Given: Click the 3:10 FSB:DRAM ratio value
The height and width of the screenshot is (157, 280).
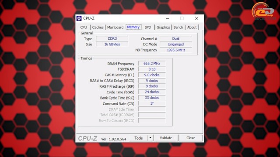Looking at the screenshot, I should [152, 69].
